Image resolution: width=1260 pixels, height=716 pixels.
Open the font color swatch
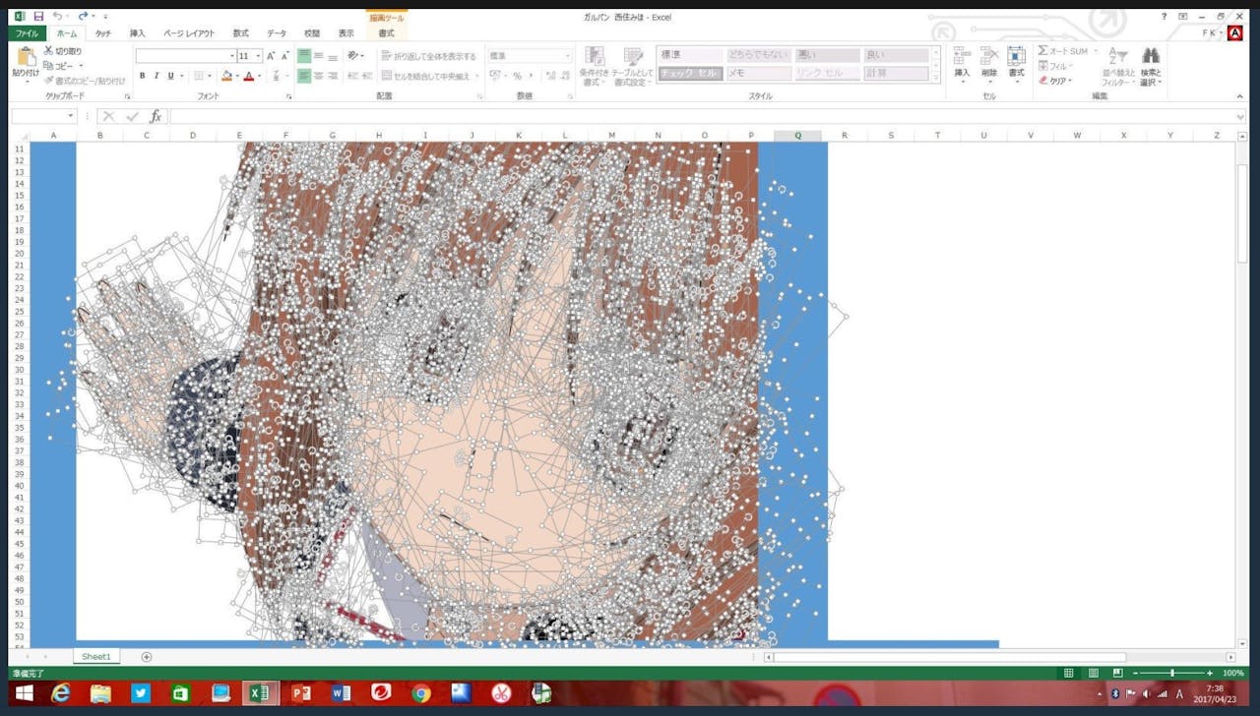[248, 76]
